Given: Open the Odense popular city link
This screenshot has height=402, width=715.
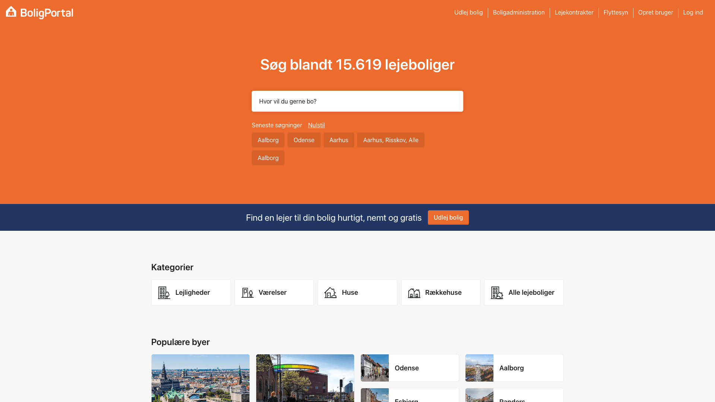Looking at the screenshot, I should tap(410, 368).
